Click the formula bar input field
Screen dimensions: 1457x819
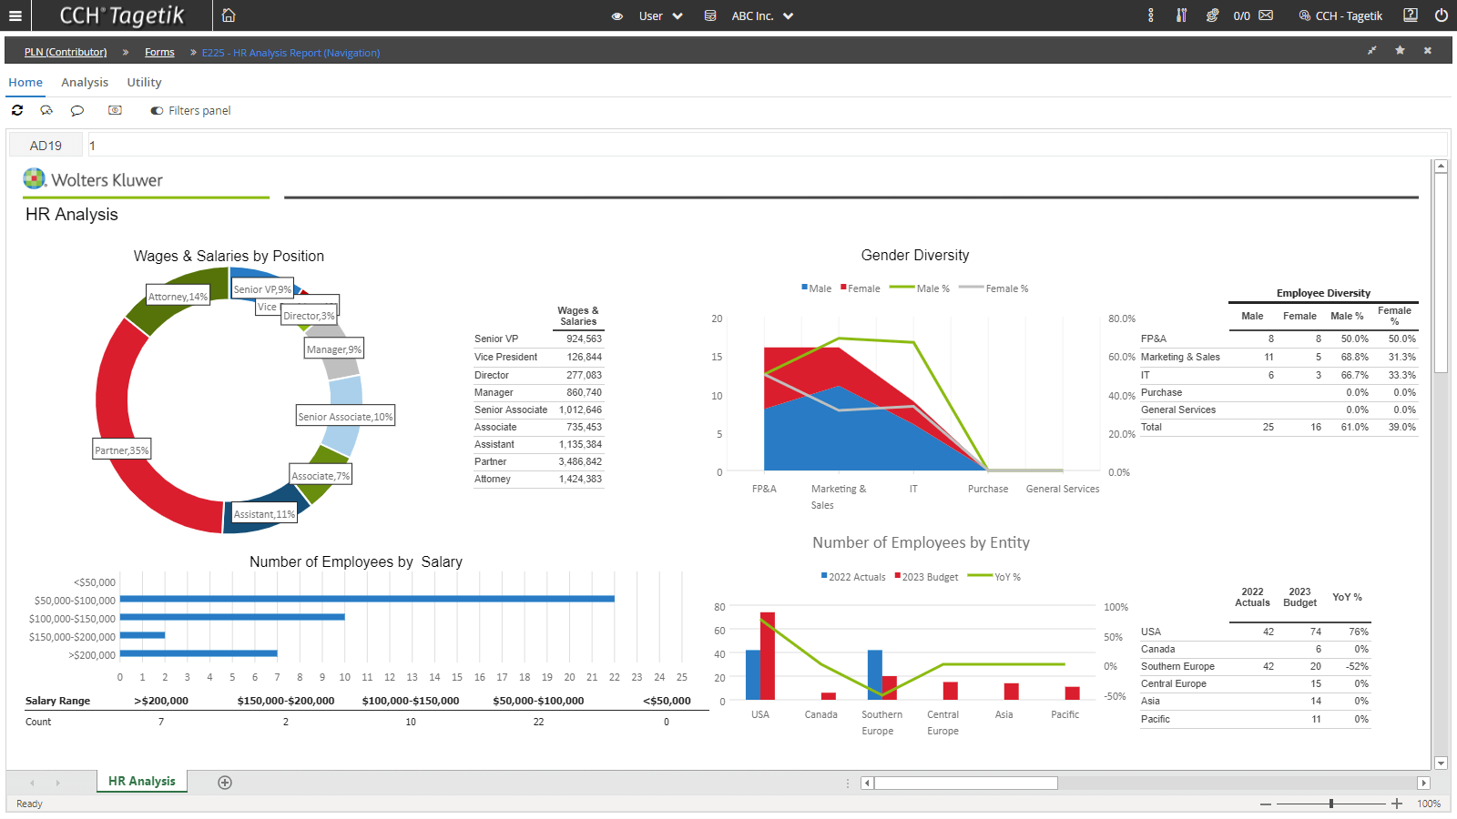[x=765, y=146]
